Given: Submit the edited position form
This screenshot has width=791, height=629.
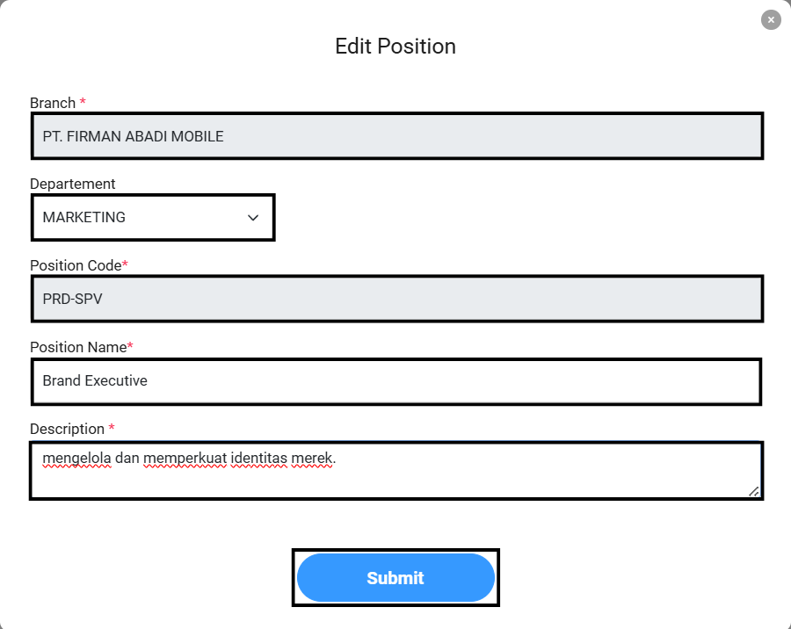Looking at the screenshot, I should (395, 577).
